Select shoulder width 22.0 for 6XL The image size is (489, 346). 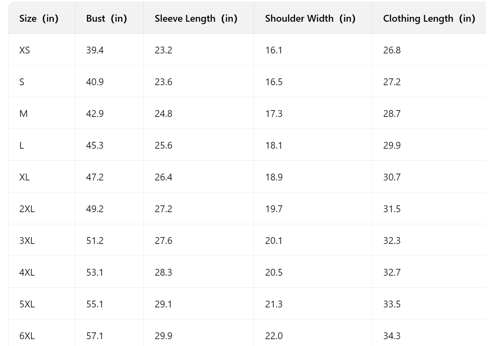click(x=274, y=336)
